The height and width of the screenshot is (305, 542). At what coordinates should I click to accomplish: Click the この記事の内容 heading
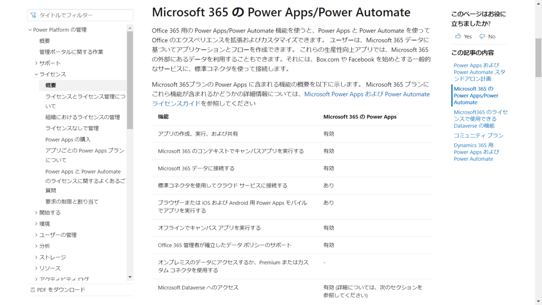[x=472, y=53]
